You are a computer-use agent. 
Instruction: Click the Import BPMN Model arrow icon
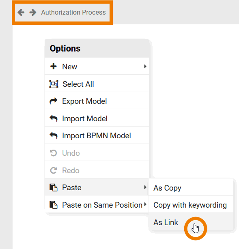pos(54,135)
